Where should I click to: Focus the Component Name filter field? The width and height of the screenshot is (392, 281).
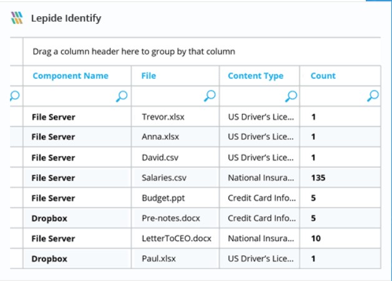tap(77, 96)
